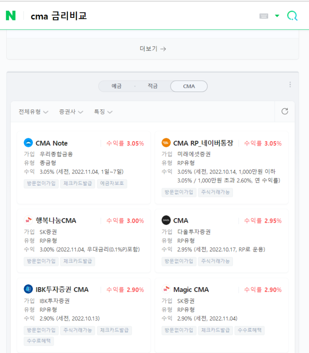309x353 pixels.
Task: Open the 전체유형 filter dropdown
Action: [x=33, y=112]
